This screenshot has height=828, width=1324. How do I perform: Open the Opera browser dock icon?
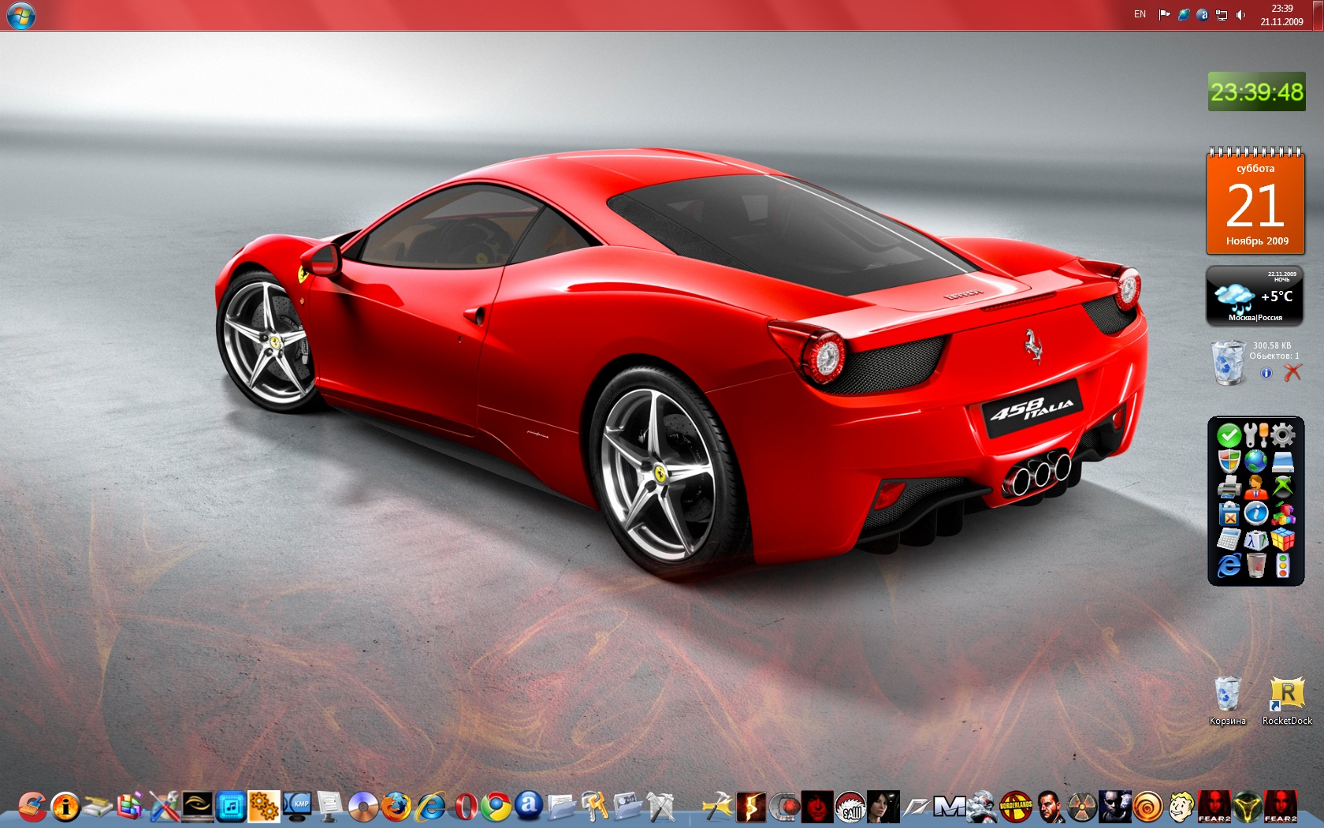tap(465, 806)
